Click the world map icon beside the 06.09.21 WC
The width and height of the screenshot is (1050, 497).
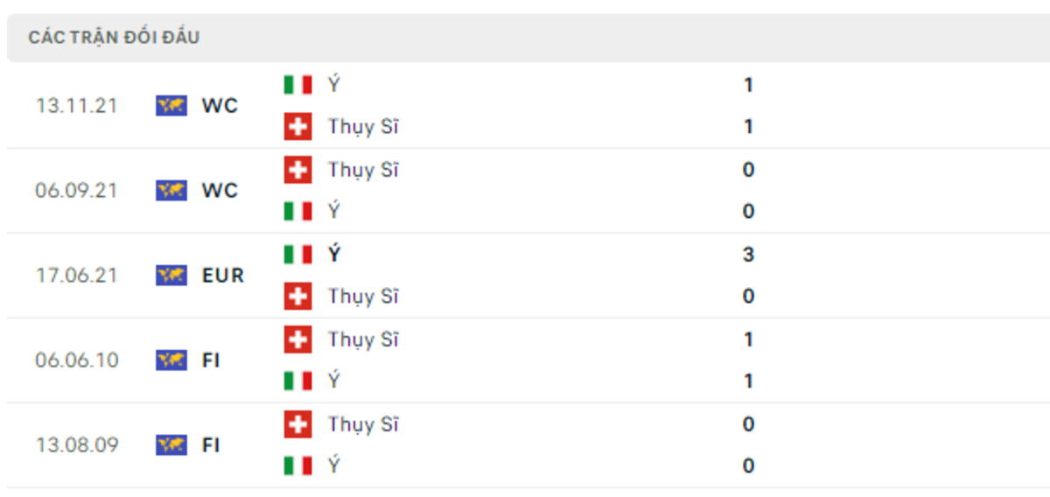(x=171, y=191)
